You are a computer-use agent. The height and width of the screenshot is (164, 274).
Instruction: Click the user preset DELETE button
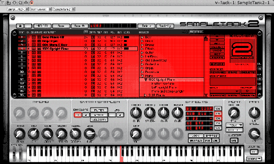coord(248,72)
